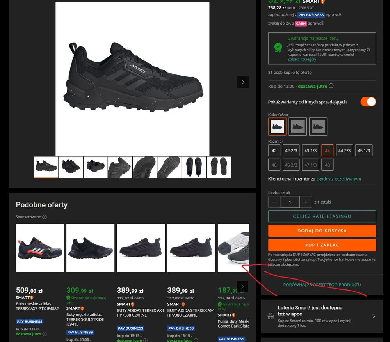The width and height of the screenshot is (390, 342).
Task: Click KUP I ZAPŁAĆ button
Action: pyautogui.click(x=322, y=245)
